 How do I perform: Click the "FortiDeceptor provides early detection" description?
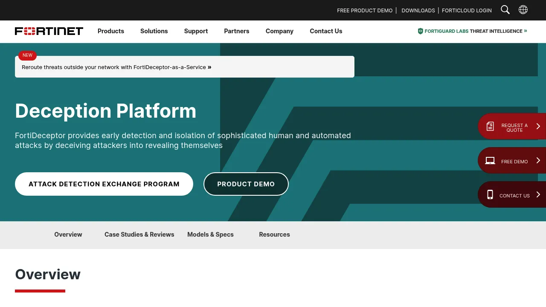(183, 140)
